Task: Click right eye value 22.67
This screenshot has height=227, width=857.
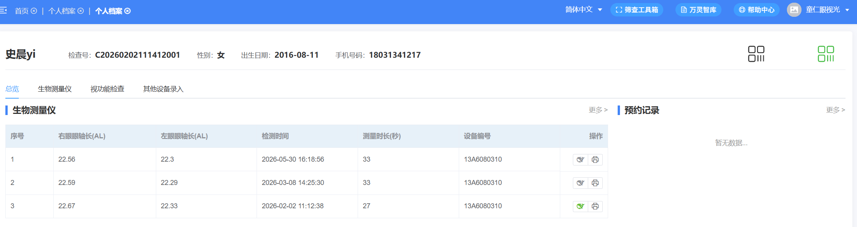Action: pyautogui.click(x=67, y=206)
